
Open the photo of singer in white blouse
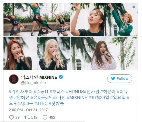coord(104,53)
